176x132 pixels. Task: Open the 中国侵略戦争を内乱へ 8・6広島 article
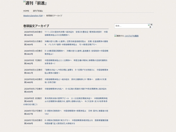[x=76, y=89]
